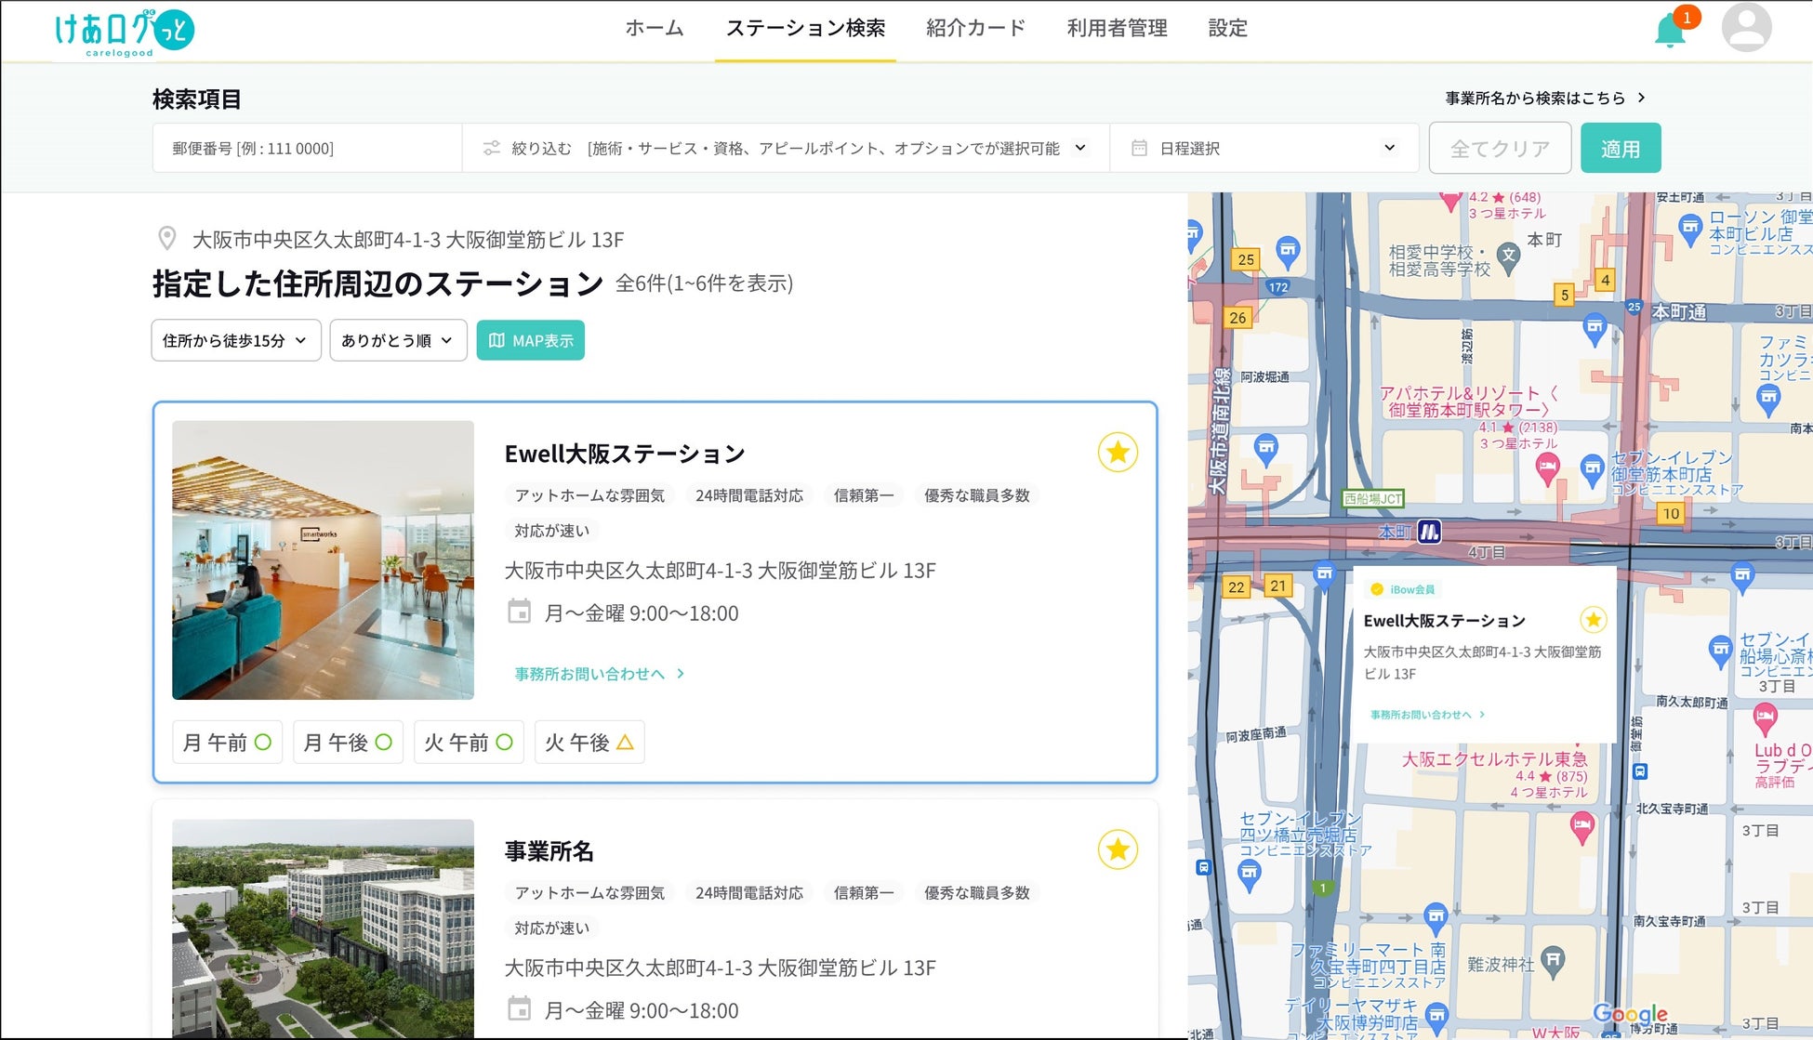Switch to the 紹介カード tab
The height and width of the screenshot is (1040, 1813).
coord(975,29)
